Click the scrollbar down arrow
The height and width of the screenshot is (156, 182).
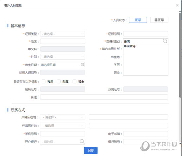tap(180, 144)
